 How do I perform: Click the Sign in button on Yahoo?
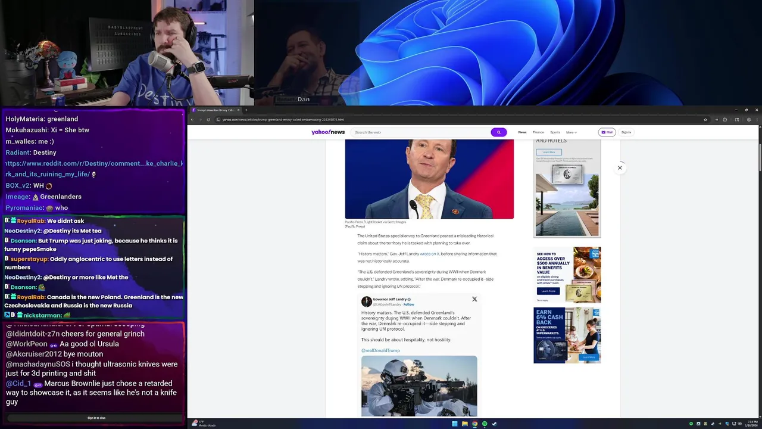click(x=626, y=132)
